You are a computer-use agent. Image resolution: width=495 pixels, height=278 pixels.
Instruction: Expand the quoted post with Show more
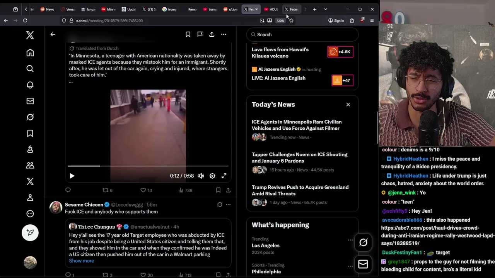pyautogui.click(x=82, y=261)
